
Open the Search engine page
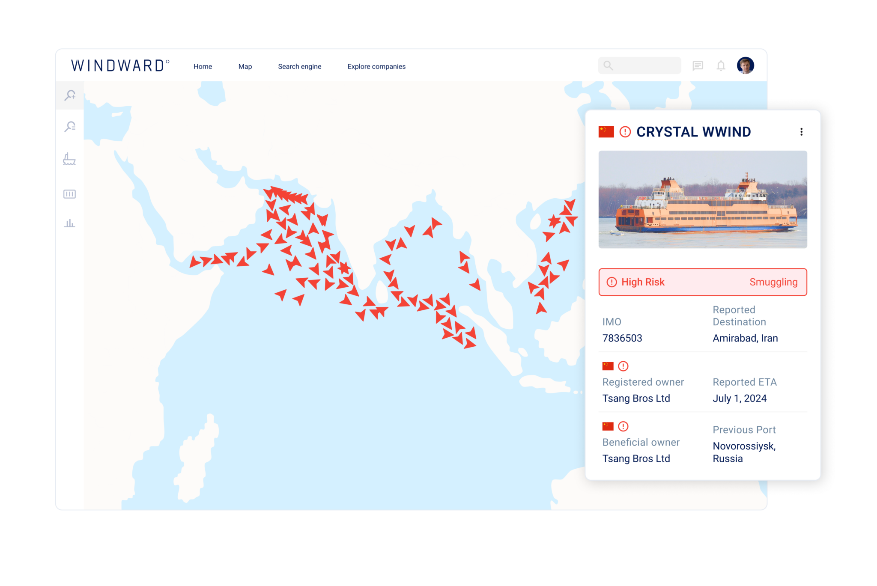click(299, 66)
